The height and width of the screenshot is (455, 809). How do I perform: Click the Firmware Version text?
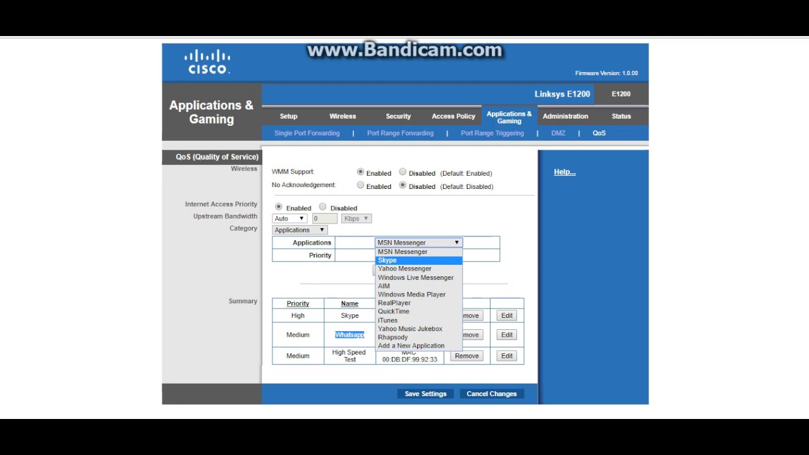tap(607, 73)
